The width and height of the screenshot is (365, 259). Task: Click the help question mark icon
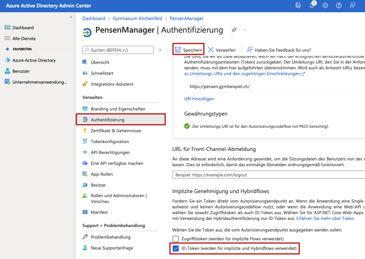click(x=339, y=6)
